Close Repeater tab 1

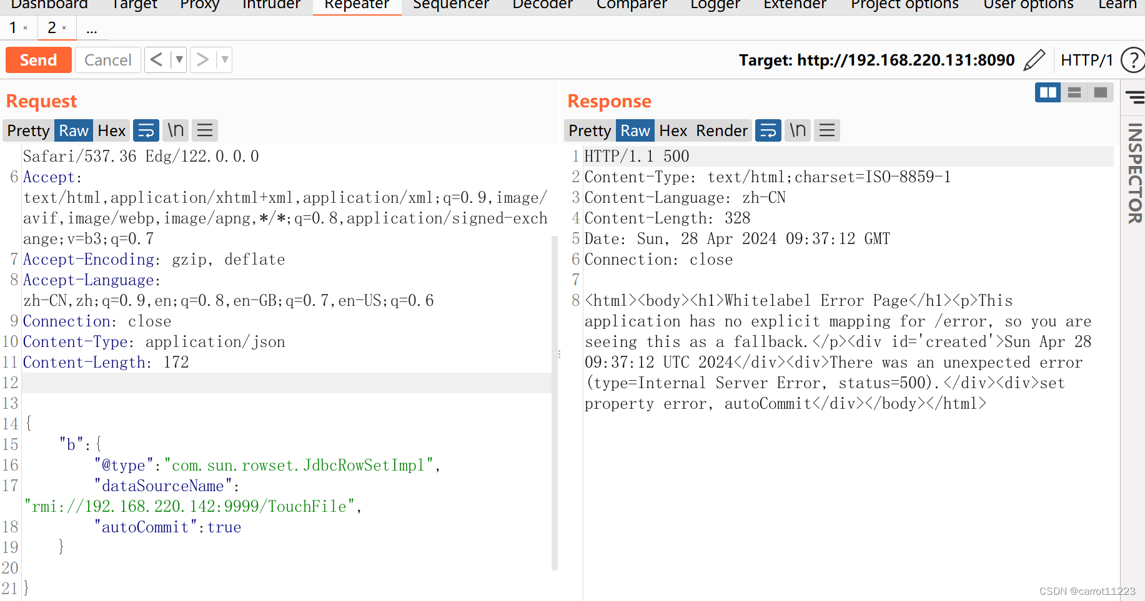26,28
